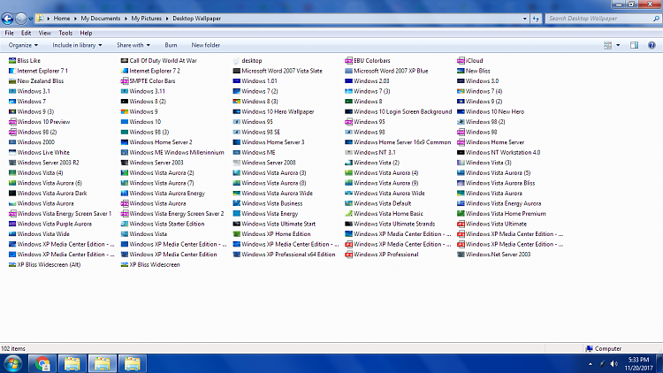Select Windows ME Windows Millennium file
This screenshot has height=373, width=663.
(x=172, y=153)
